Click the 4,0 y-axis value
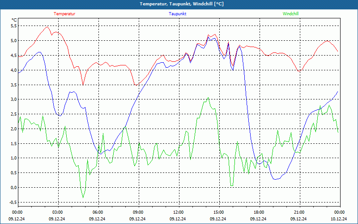The height and width of the screenshot is (224, 358). 14,70
